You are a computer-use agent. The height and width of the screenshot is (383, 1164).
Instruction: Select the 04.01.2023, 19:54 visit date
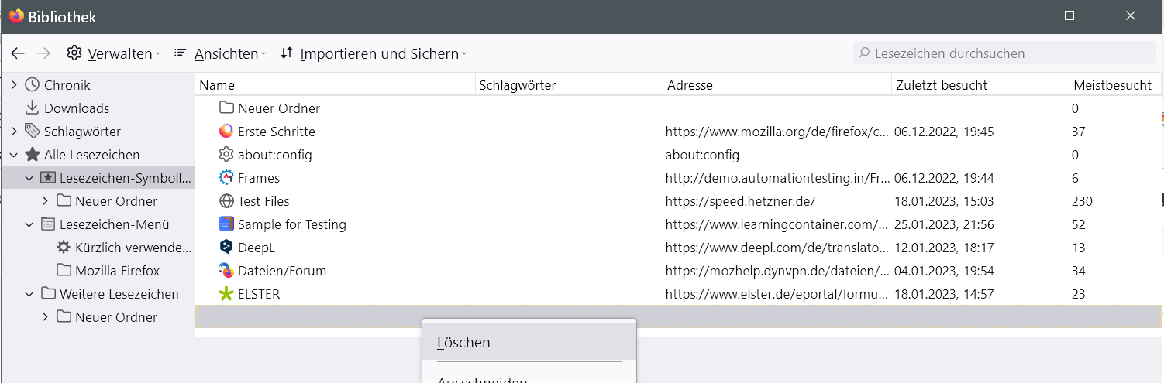tap(944, 271)
